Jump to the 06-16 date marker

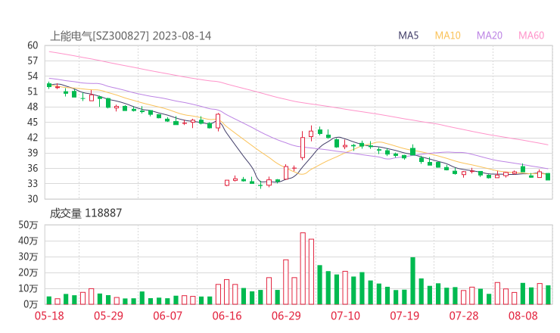pos(228,316)
